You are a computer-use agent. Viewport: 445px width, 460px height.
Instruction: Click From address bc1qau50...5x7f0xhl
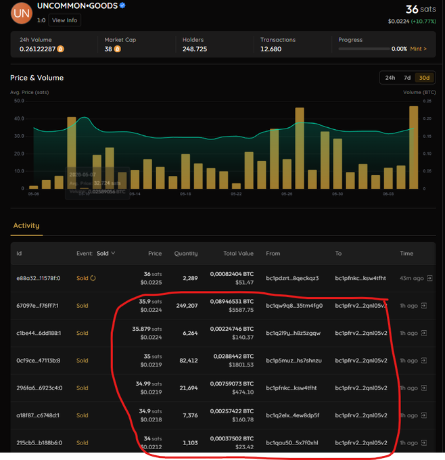[292, 442]
